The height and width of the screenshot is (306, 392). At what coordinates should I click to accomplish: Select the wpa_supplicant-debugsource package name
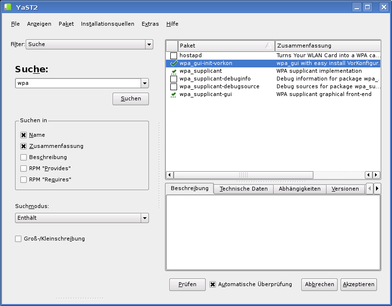[x=219, y=86]
